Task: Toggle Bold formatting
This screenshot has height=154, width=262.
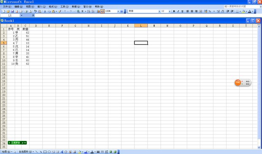Action: (x=174, y=11)
